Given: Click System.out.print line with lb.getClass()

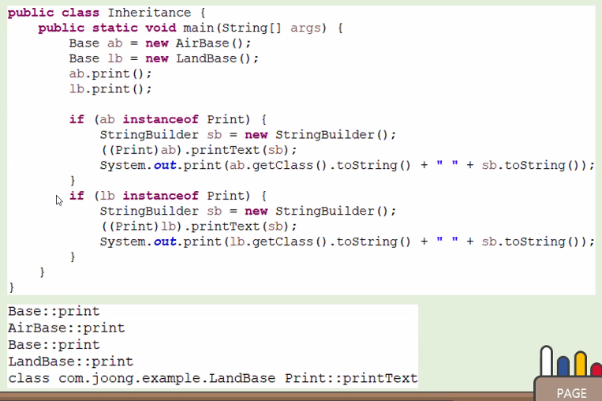Looking at the screenshot, I should pos(347,242).
